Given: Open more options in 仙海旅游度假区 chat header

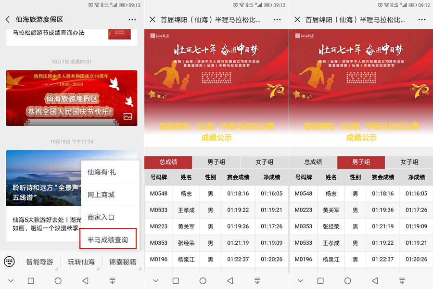Looking at the screenshot, I should click(132, 20).
